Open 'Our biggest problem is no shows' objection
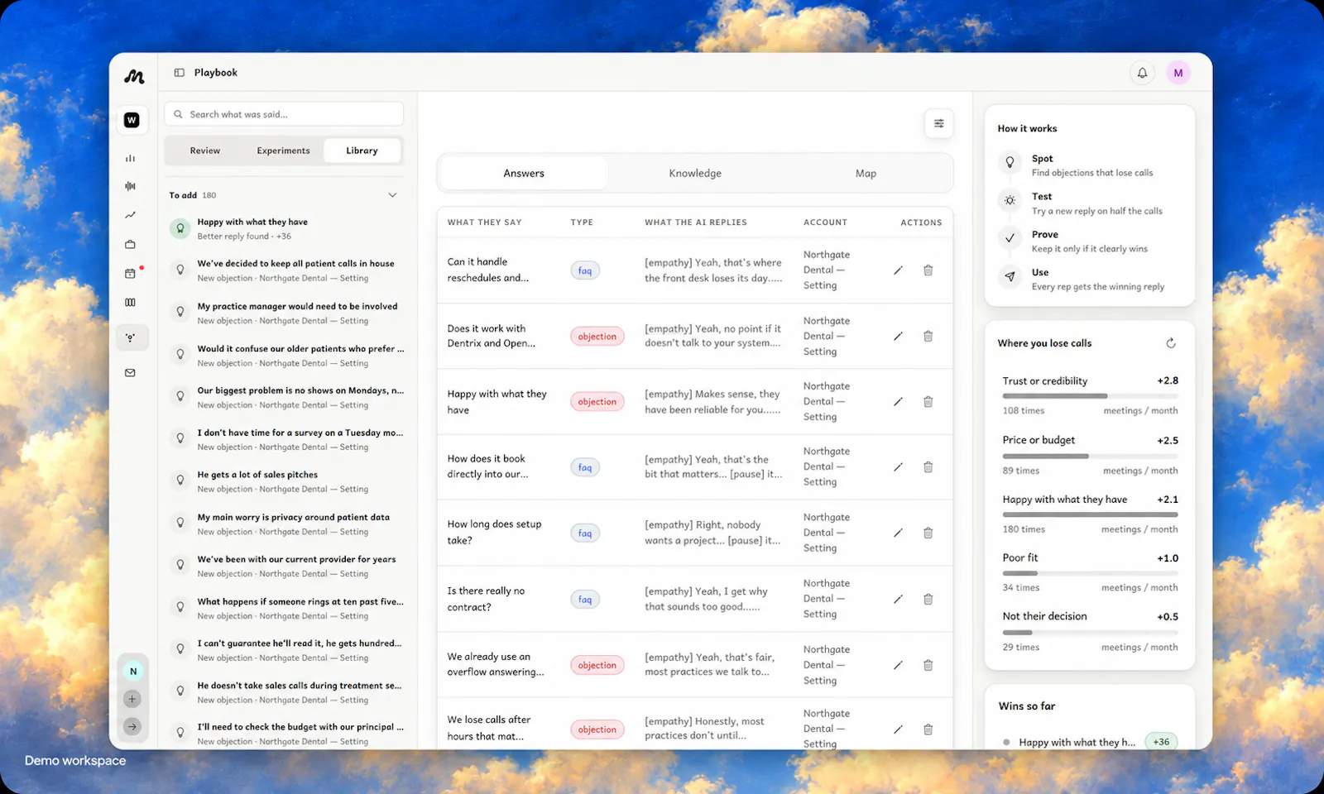Viewport: 1324px width, 794px height. 286,397
